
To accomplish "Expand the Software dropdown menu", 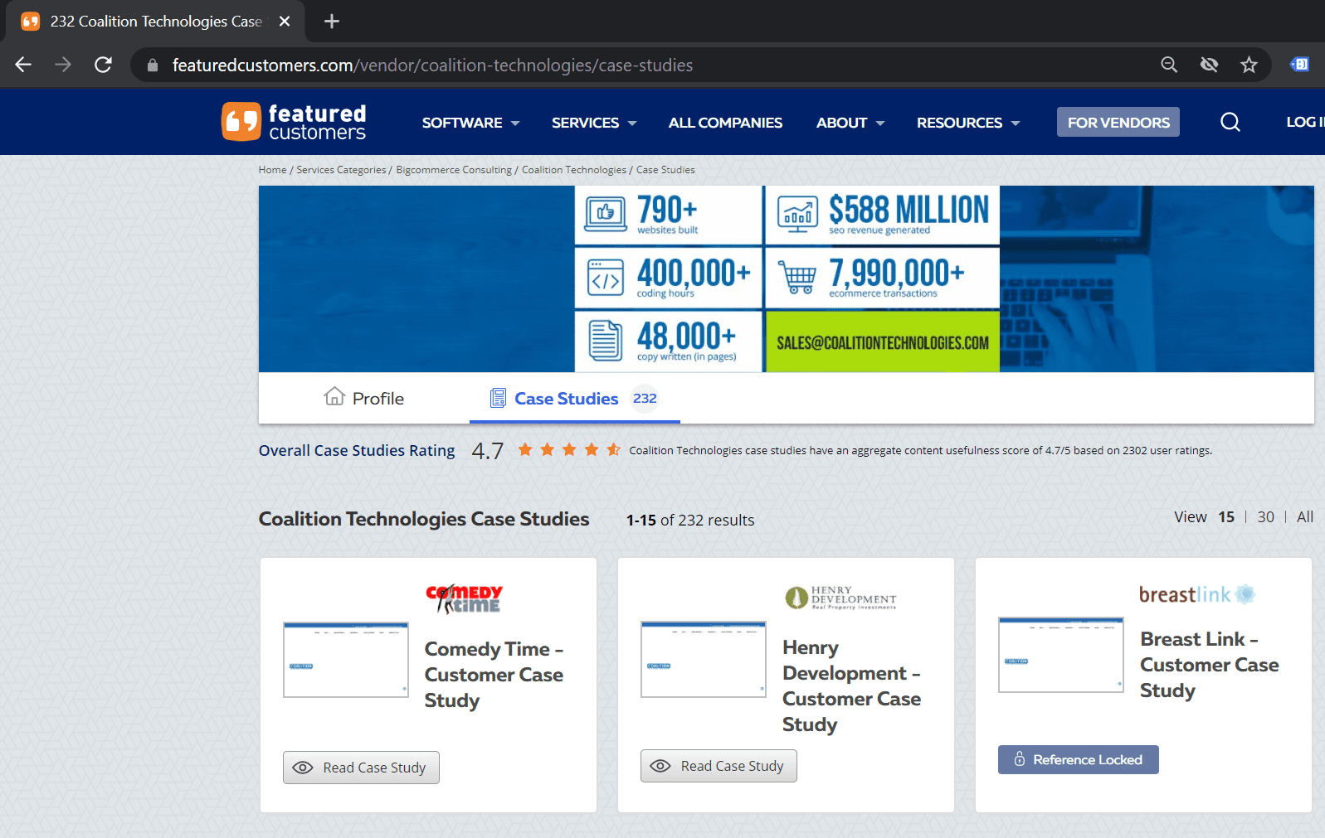I will tap(470, 123).
